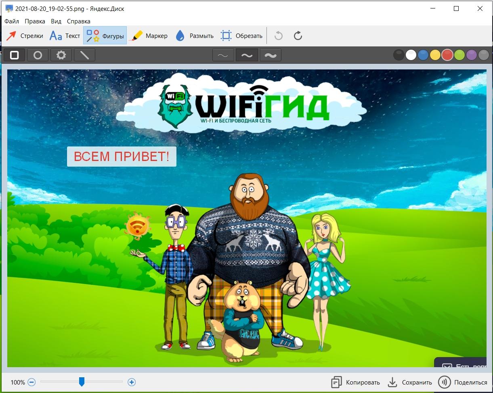Minimize the Яндекс.Диск editor window
The width and height of the screenshot is (493, 393).
[x=432, y=8]
